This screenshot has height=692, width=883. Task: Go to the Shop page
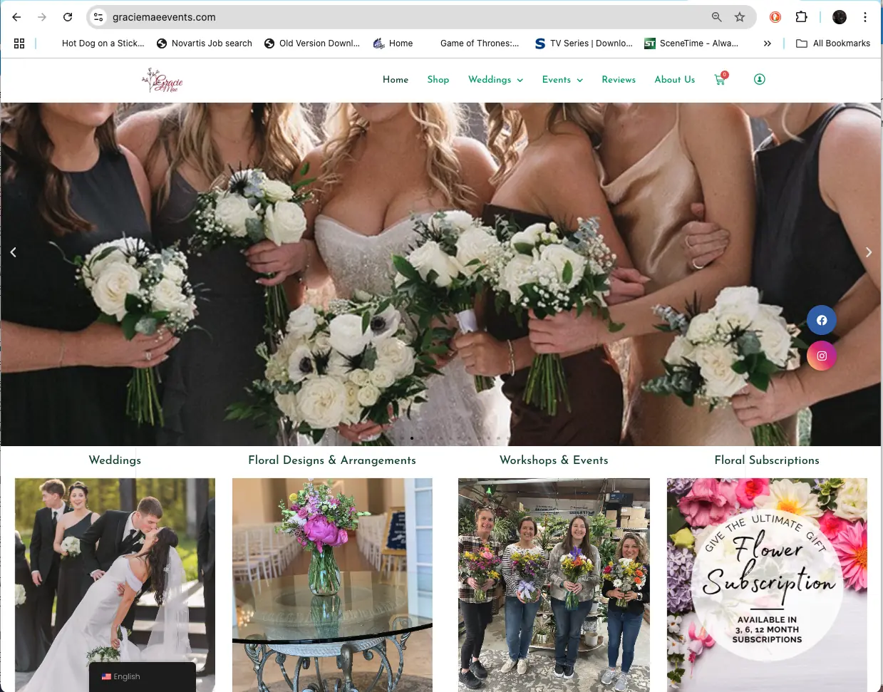438,80
